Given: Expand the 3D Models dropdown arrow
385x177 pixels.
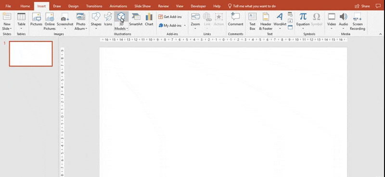Looking at the screenshot, I should pyautogui.click(x=127, y=29).
